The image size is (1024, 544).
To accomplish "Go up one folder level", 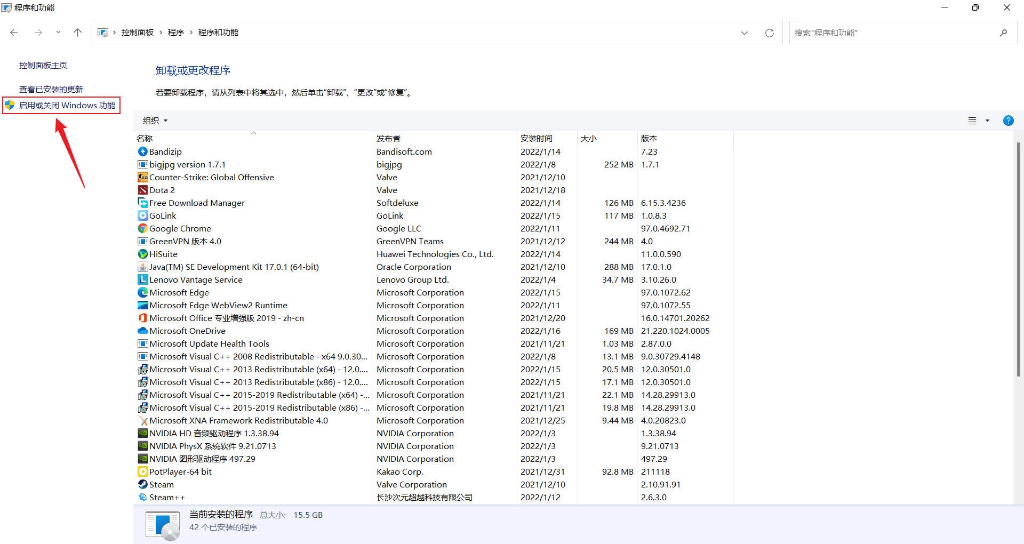I will tap(77, 33).
